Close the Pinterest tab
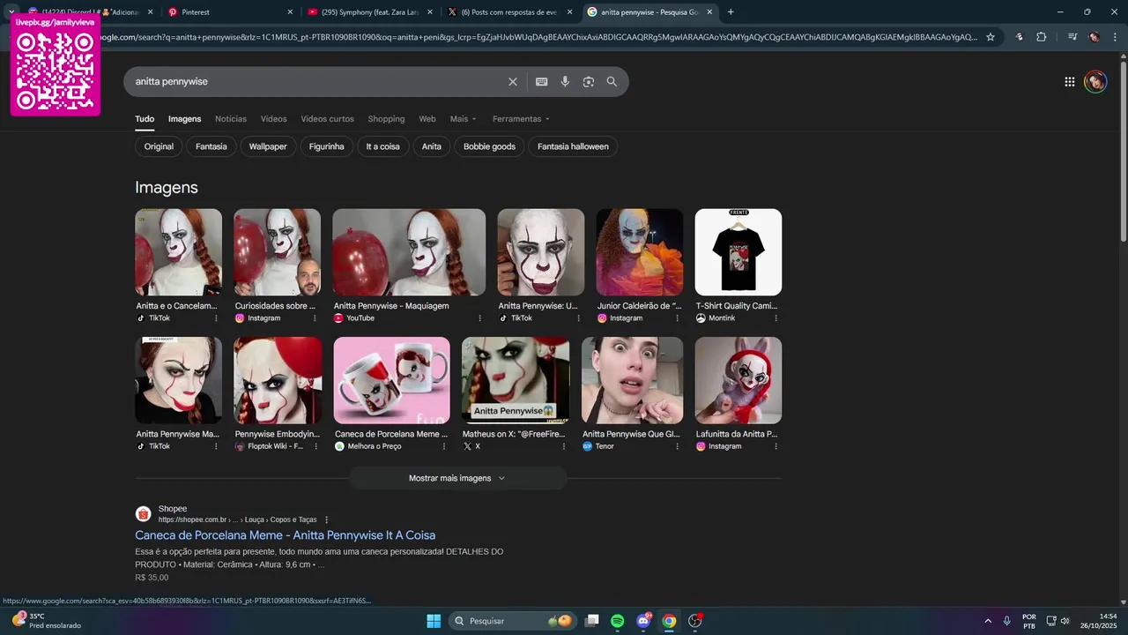 click(x=291, y=12)
